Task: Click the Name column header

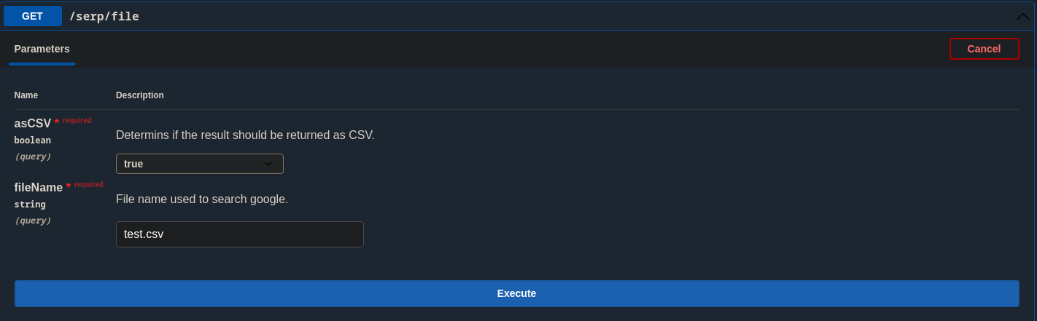Action: (26, 95)
